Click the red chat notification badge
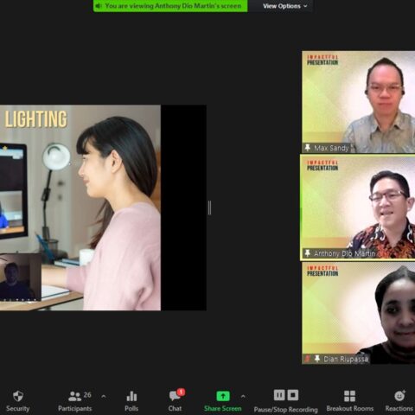Screen dimensions: 415x415 coord(181,392)
